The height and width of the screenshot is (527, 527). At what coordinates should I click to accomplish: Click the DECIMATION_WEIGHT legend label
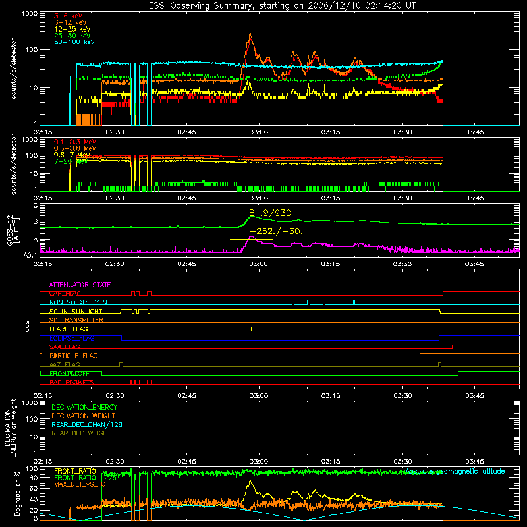tap(84, 416)
